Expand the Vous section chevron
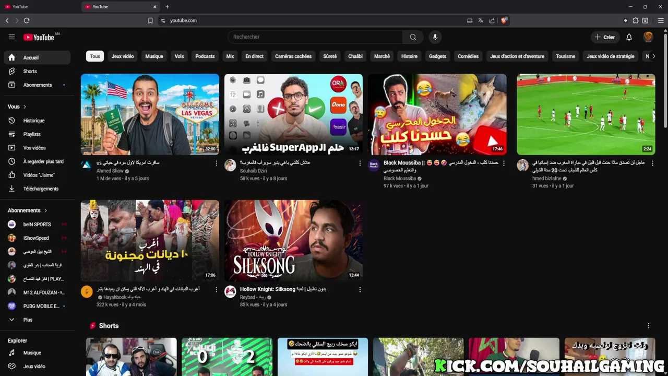The height and width of the screenshot is (376, 668). (25, 107)
